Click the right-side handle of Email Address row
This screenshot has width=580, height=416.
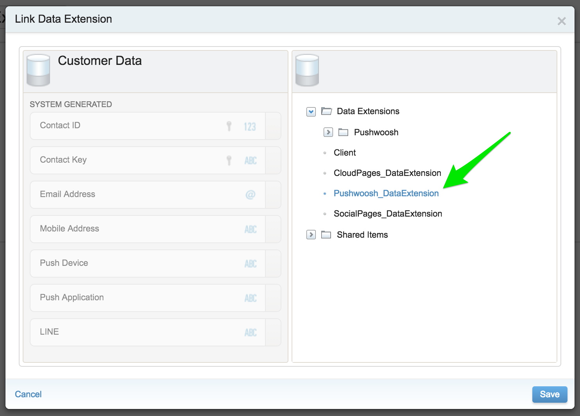[x=273, y=195]
